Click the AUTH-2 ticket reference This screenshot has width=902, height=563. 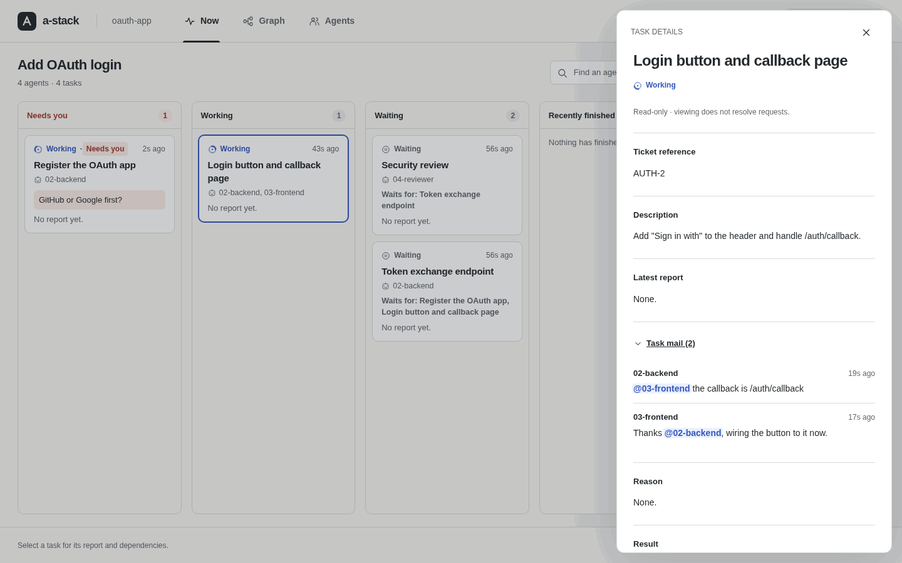649,173
